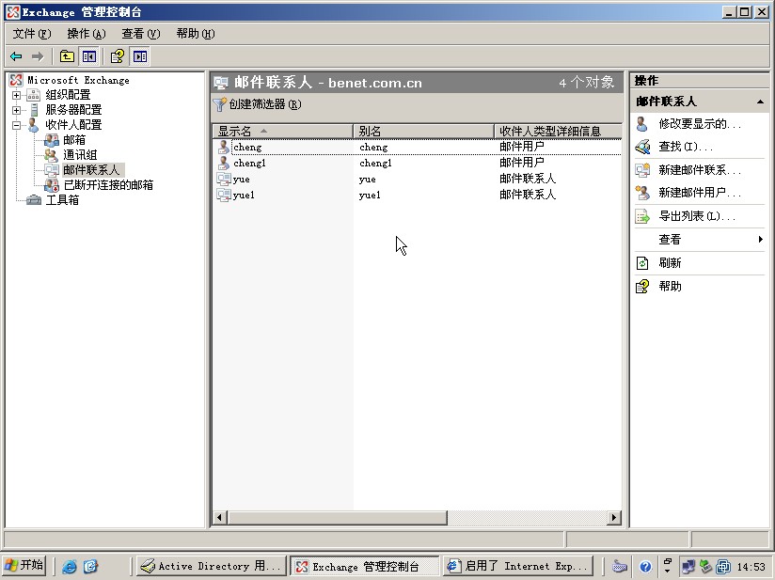Switch to Active Directory 用... taskbar window
The image size is (775, 580).
pos(211,566)
